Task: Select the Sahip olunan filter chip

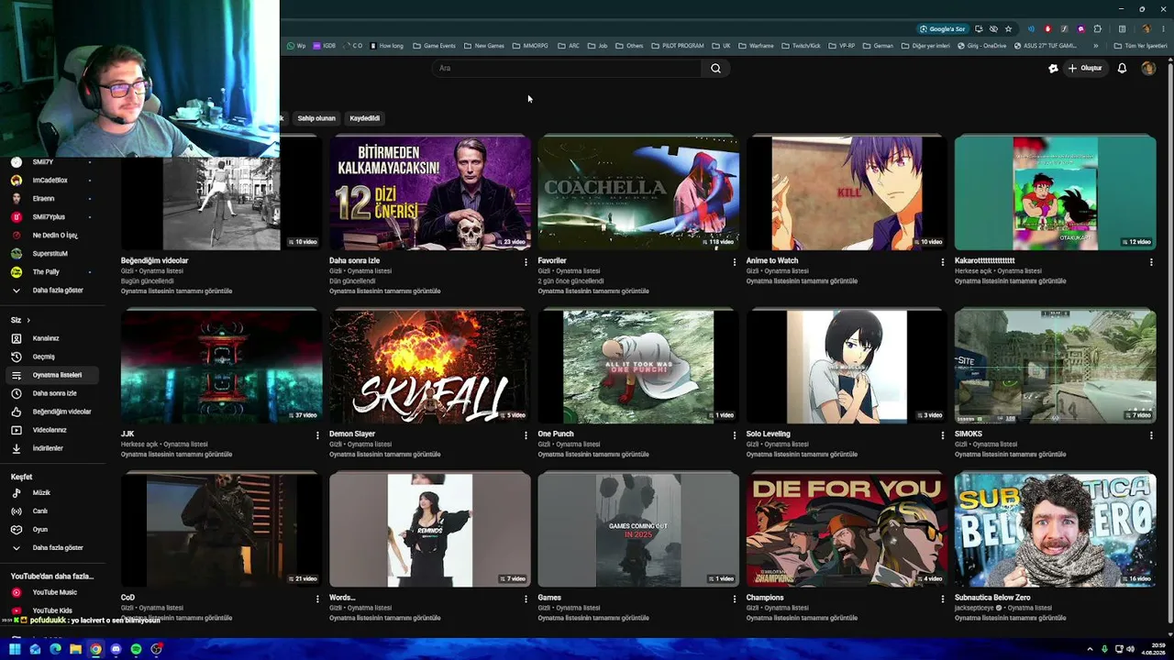Action: click(x=316, y=118)
